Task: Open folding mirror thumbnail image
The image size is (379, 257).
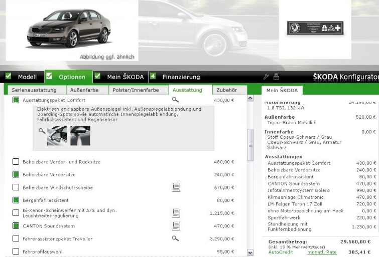Action: pos(57,136)
